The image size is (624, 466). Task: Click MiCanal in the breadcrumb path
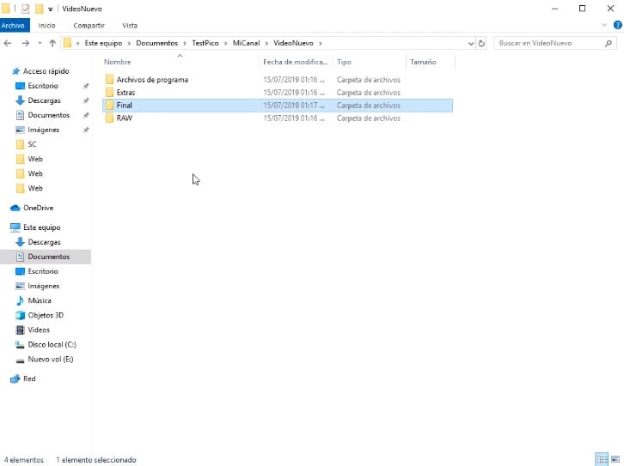[x=246, y=43]
